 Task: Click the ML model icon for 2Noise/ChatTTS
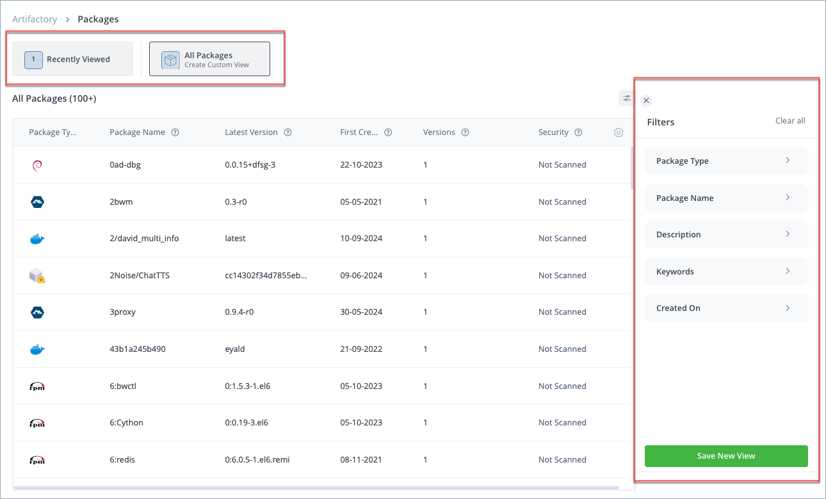38,275
